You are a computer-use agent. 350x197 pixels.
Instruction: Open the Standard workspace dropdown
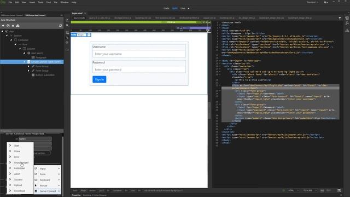coord(312,2)
